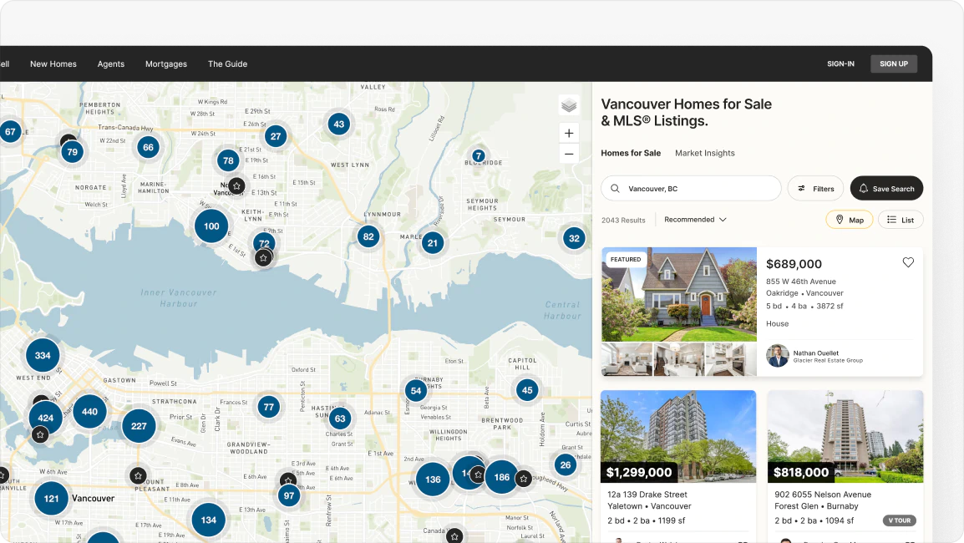Select the map cluster marker labeled 45
This screenshot has width=964, height=543.
[527, 390]
